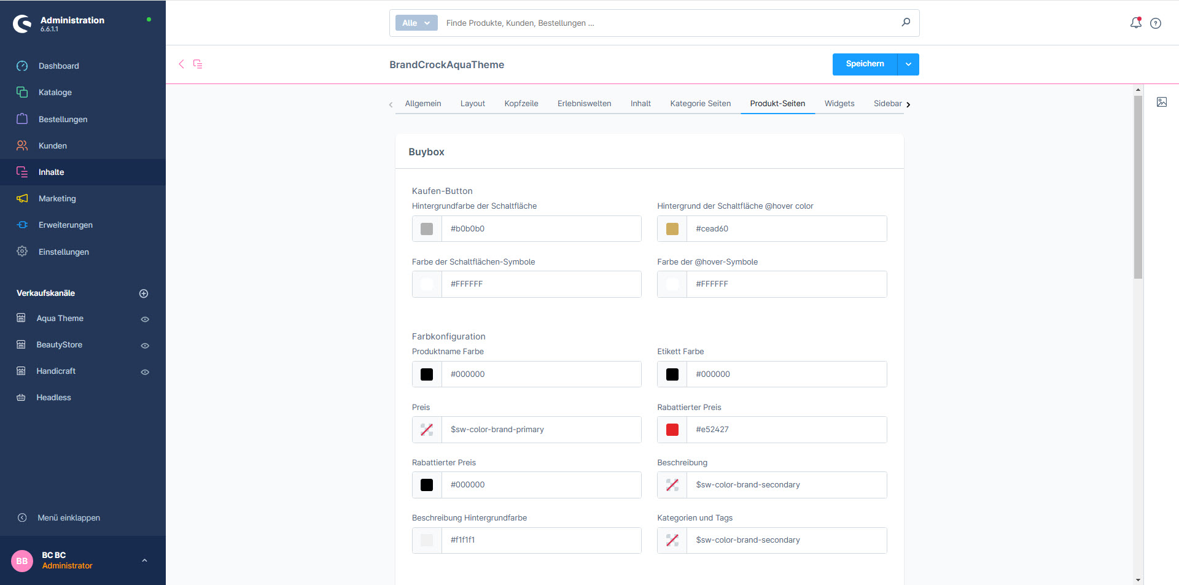Viewport: 1179px width, 585px height.
Task: Toggle Aqua Theme storefront eye icon
Action: click(145, 319)
